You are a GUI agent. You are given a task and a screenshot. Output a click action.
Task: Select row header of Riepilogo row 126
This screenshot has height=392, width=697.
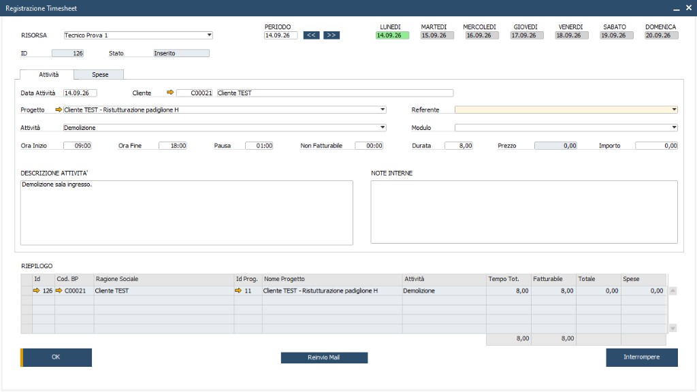27,291
